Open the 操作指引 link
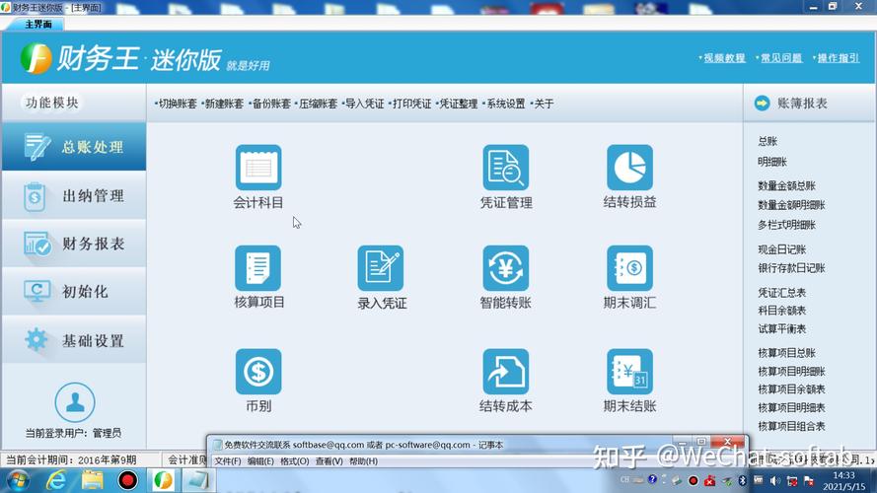Image resolution: width=877 pixels, height=493 pixels. 838,57
